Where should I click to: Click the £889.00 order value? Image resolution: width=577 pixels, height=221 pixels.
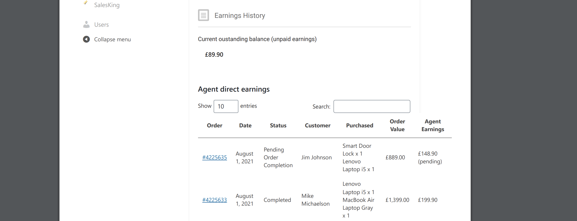pyautogui.click(x=395, y=157)
